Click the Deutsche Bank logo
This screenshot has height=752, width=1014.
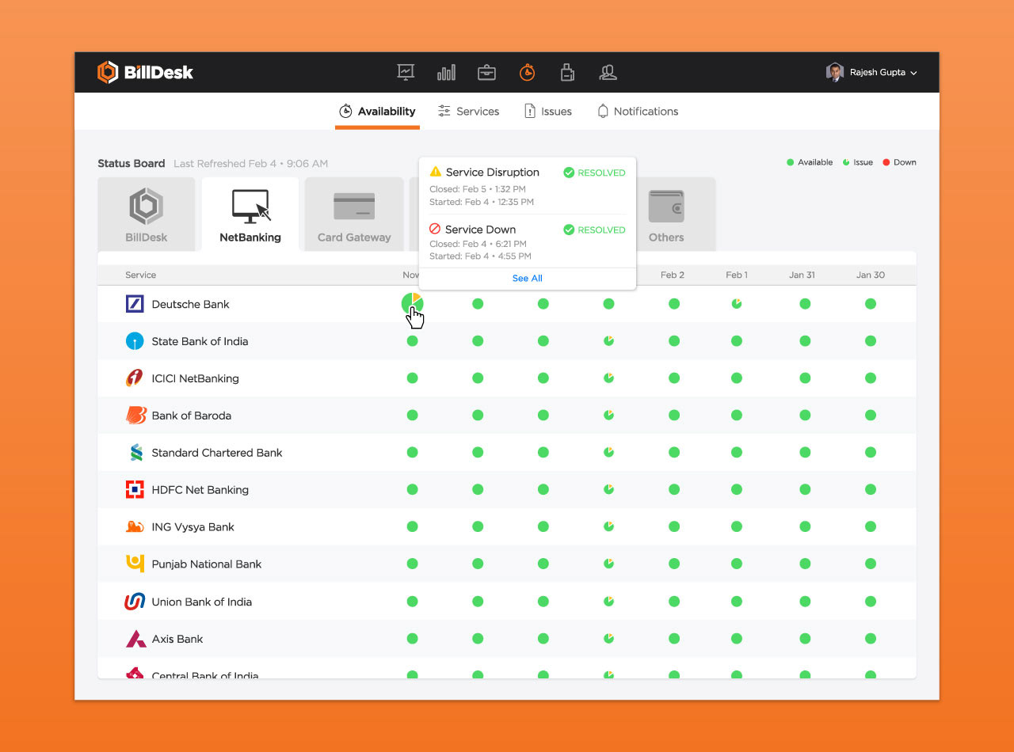click(135, 304)
